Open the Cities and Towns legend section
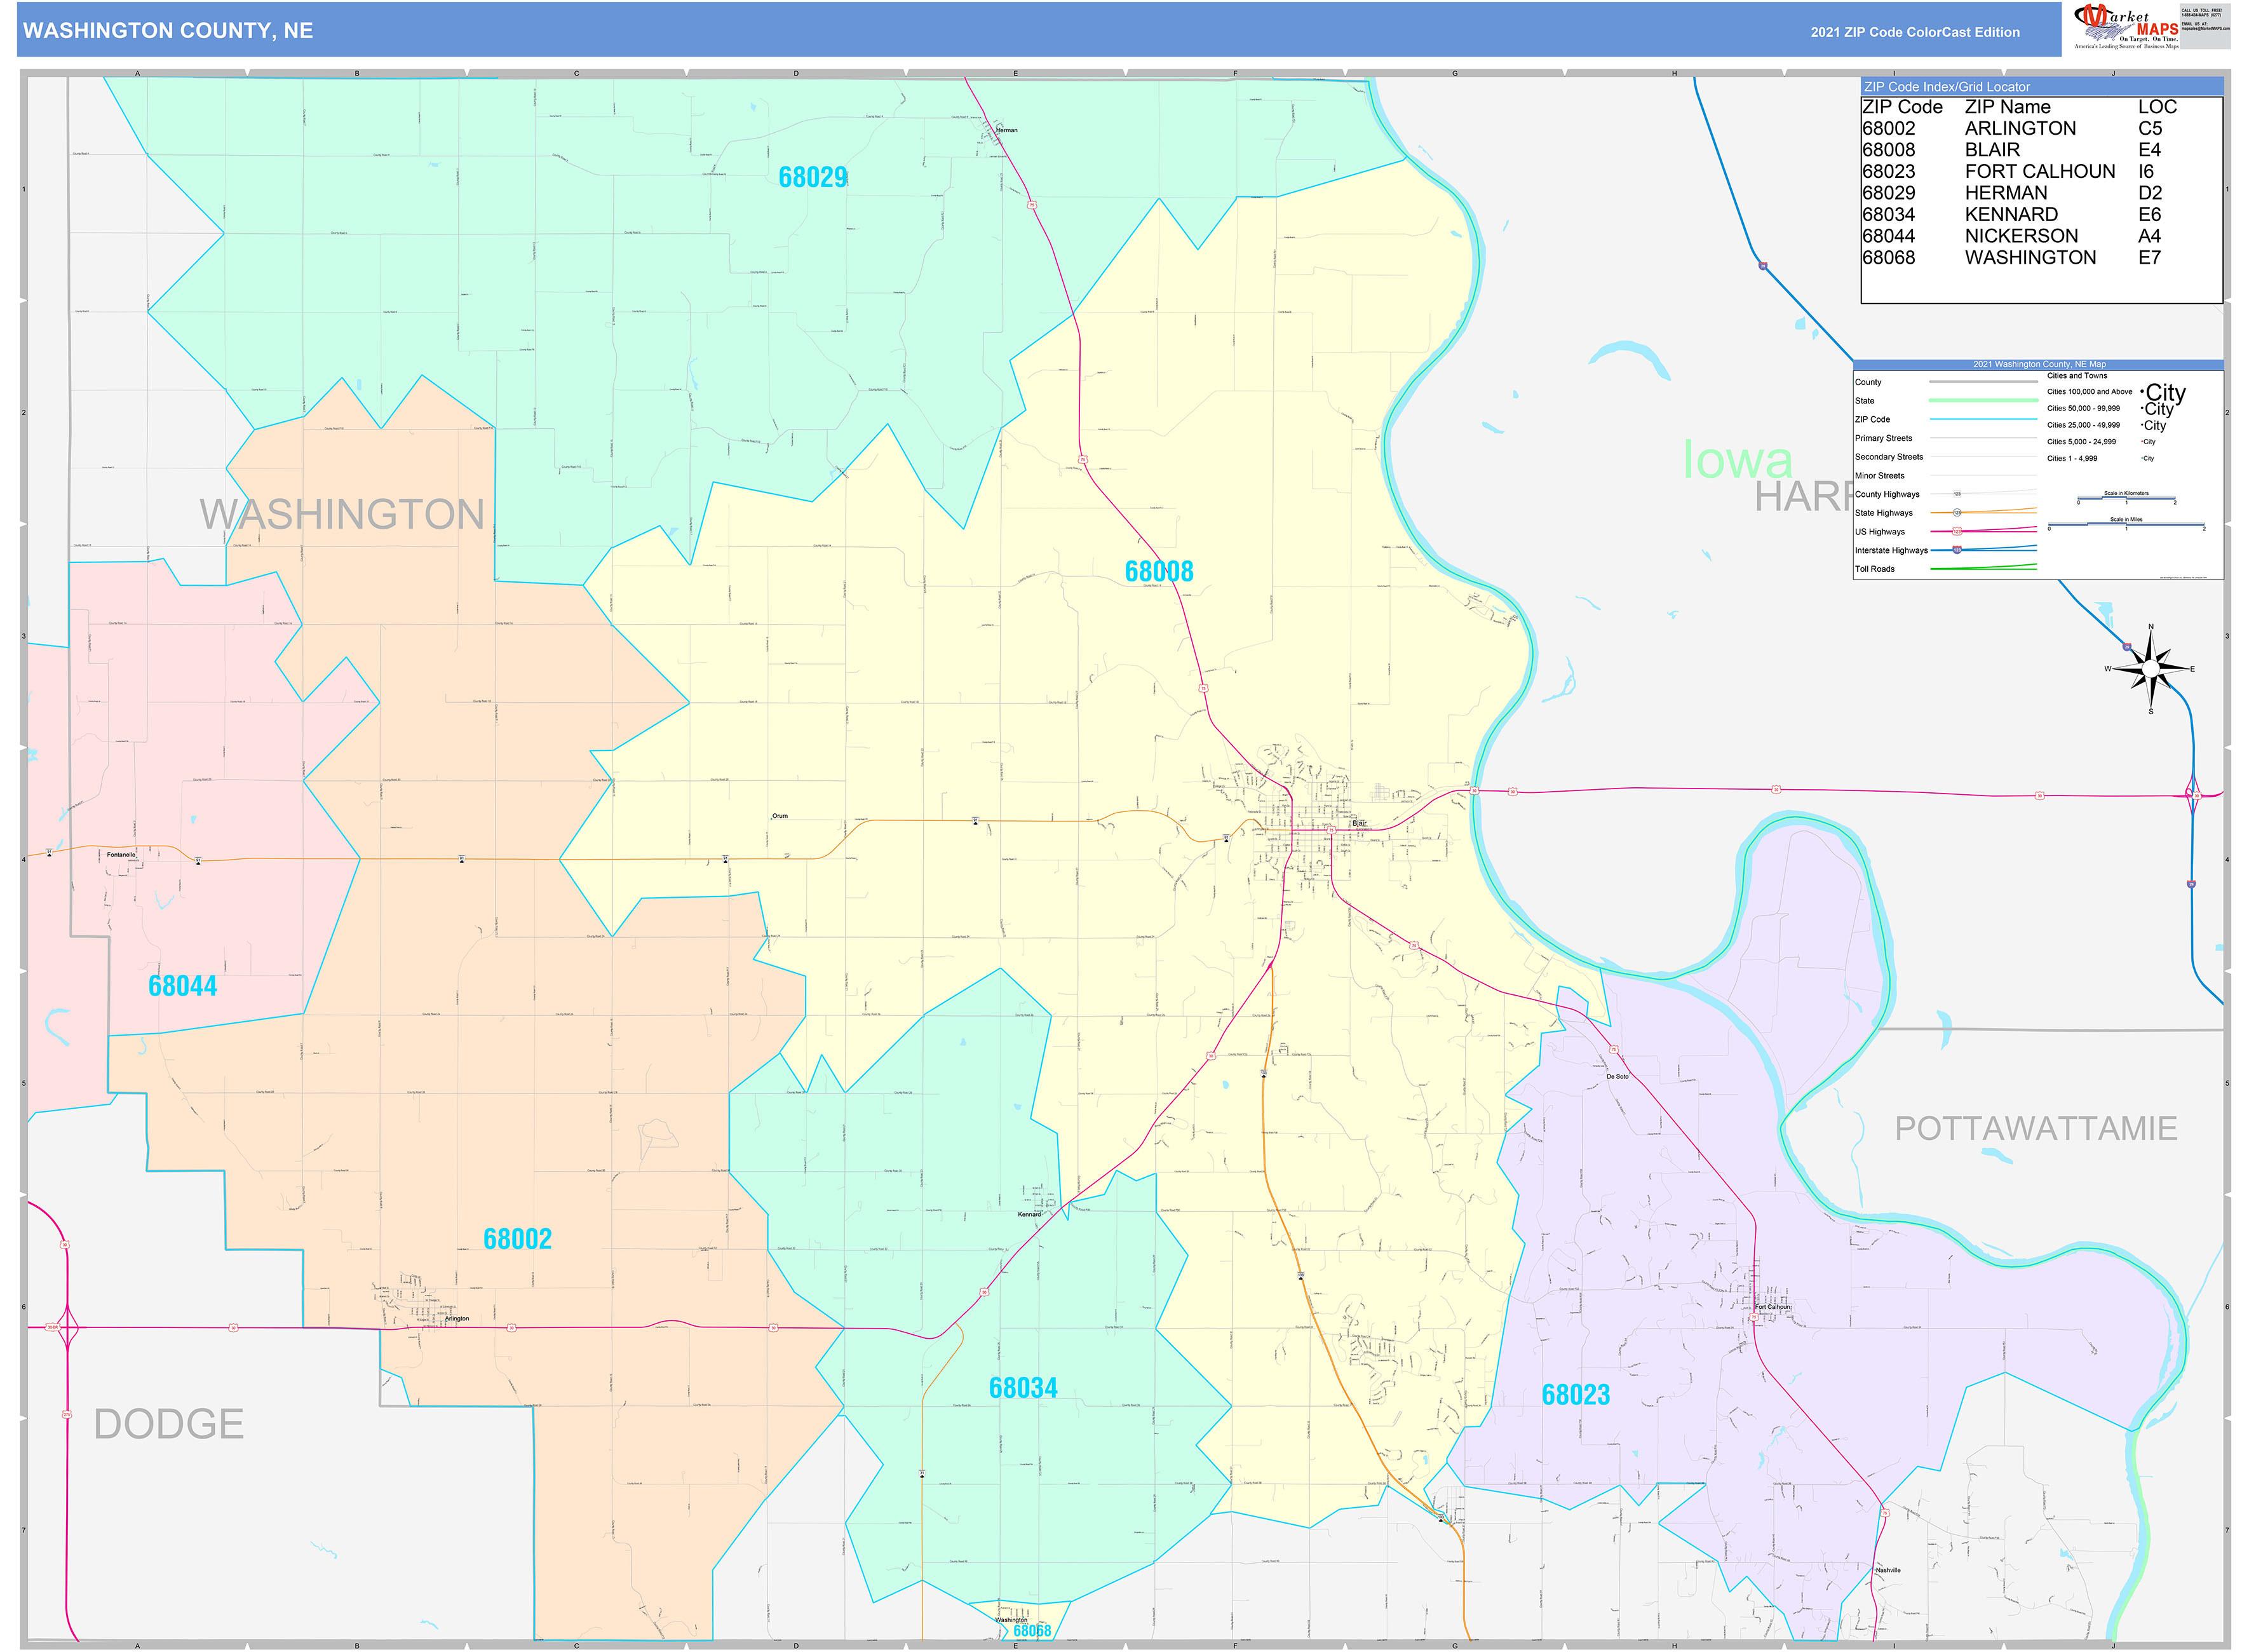Screen dimensions: 2242x1652 tap(2077, 376)
